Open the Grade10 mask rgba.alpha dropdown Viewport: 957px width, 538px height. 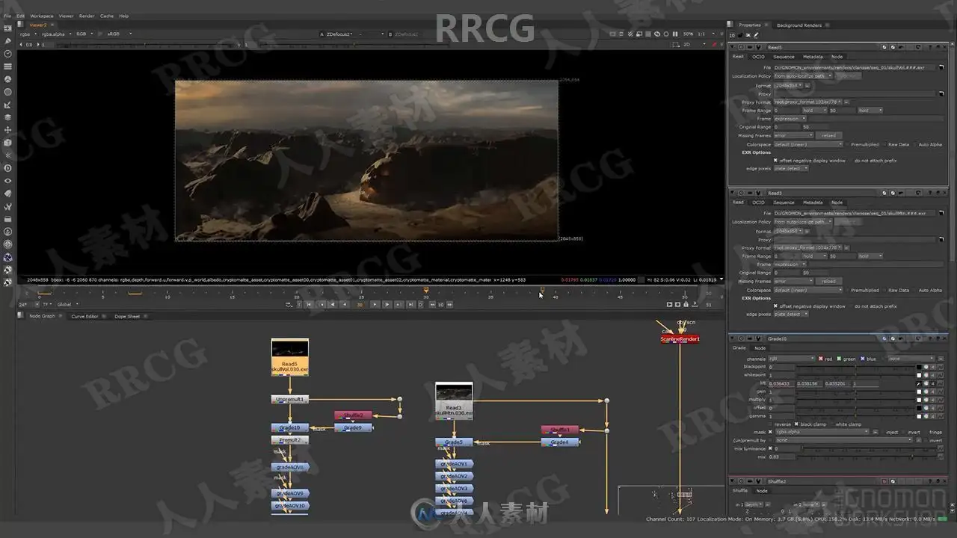822,432
